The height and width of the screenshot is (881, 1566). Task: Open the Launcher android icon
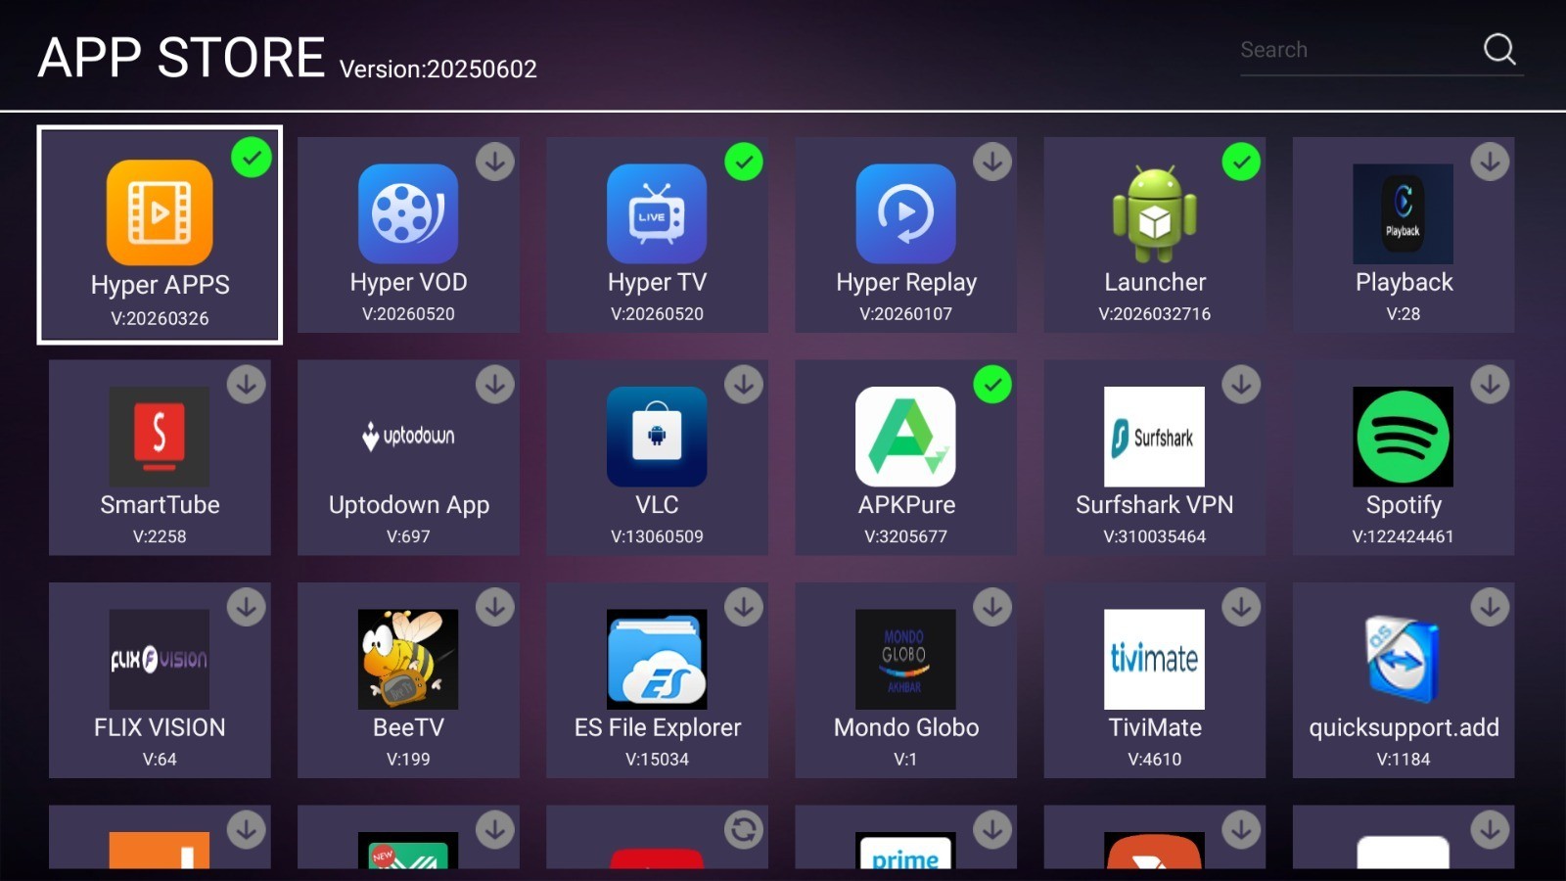tap(1155, 213)
